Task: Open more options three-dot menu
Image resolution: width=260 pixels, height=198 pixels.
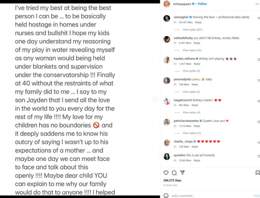Action: pyautogui.click(x=257, y=4)
